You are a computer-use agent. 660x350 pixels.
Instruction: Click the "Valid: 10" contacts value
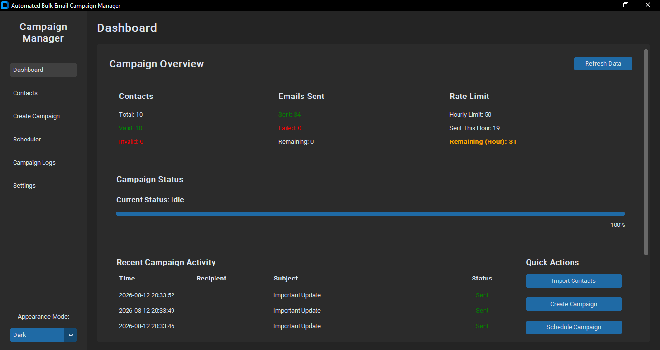coord(130,128)
